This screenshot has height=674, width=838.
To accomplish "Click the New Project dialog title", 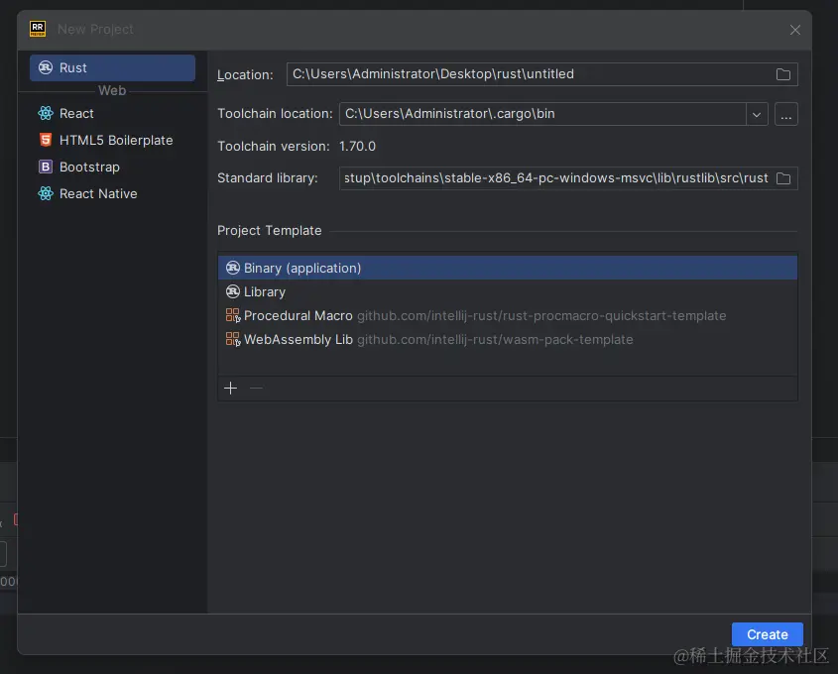I will (95, 30).
